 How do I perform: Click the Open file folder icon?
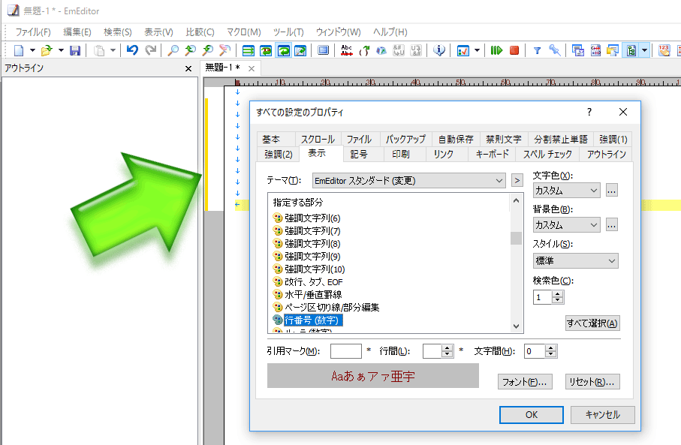pyautogui.click(x=47, y=50)
